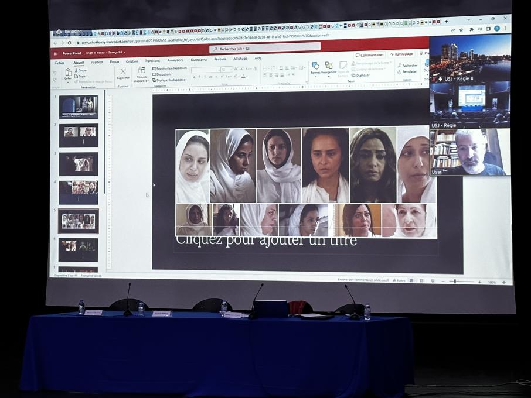Open the Animations tab
531x398 pixels.
tap(175, 60)
